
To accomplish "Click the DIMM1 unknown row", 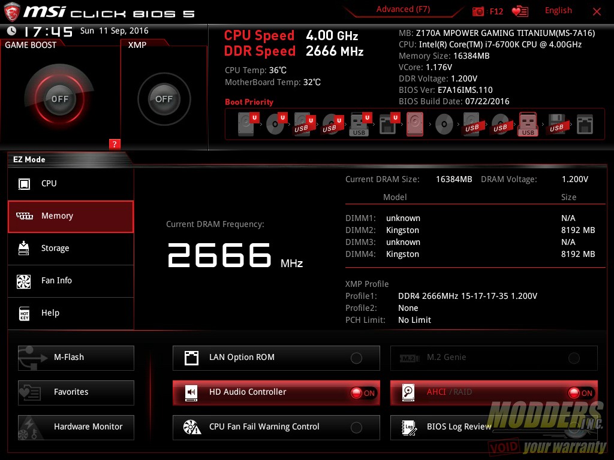I will point(470,218).
